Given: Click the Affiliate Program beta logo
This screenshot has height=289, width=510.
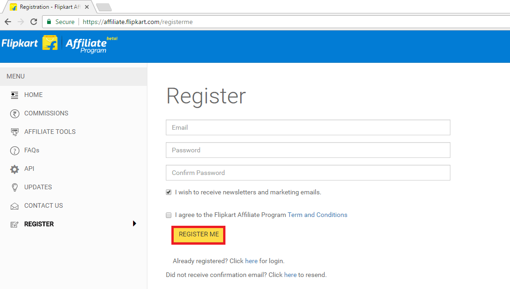Looking at the screenshot, I should 91,45.
